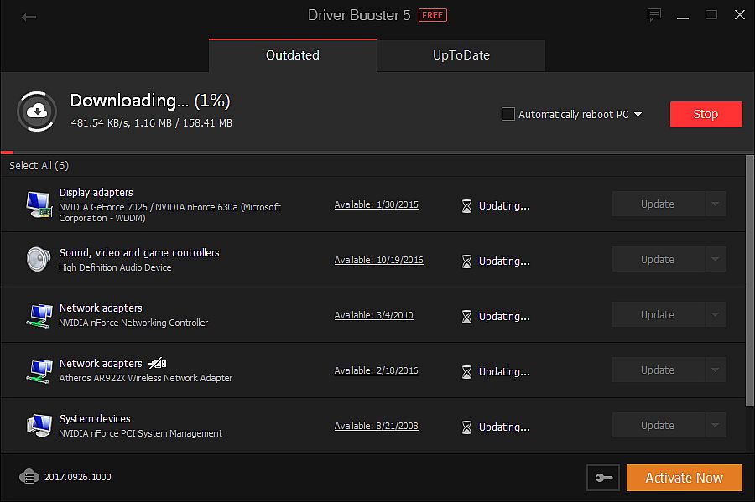Image resolution: width=755 pixels, height=502 pixels.
Task: Open Update dropdown arrow for Atheros adapter
Action: [716, 370]
